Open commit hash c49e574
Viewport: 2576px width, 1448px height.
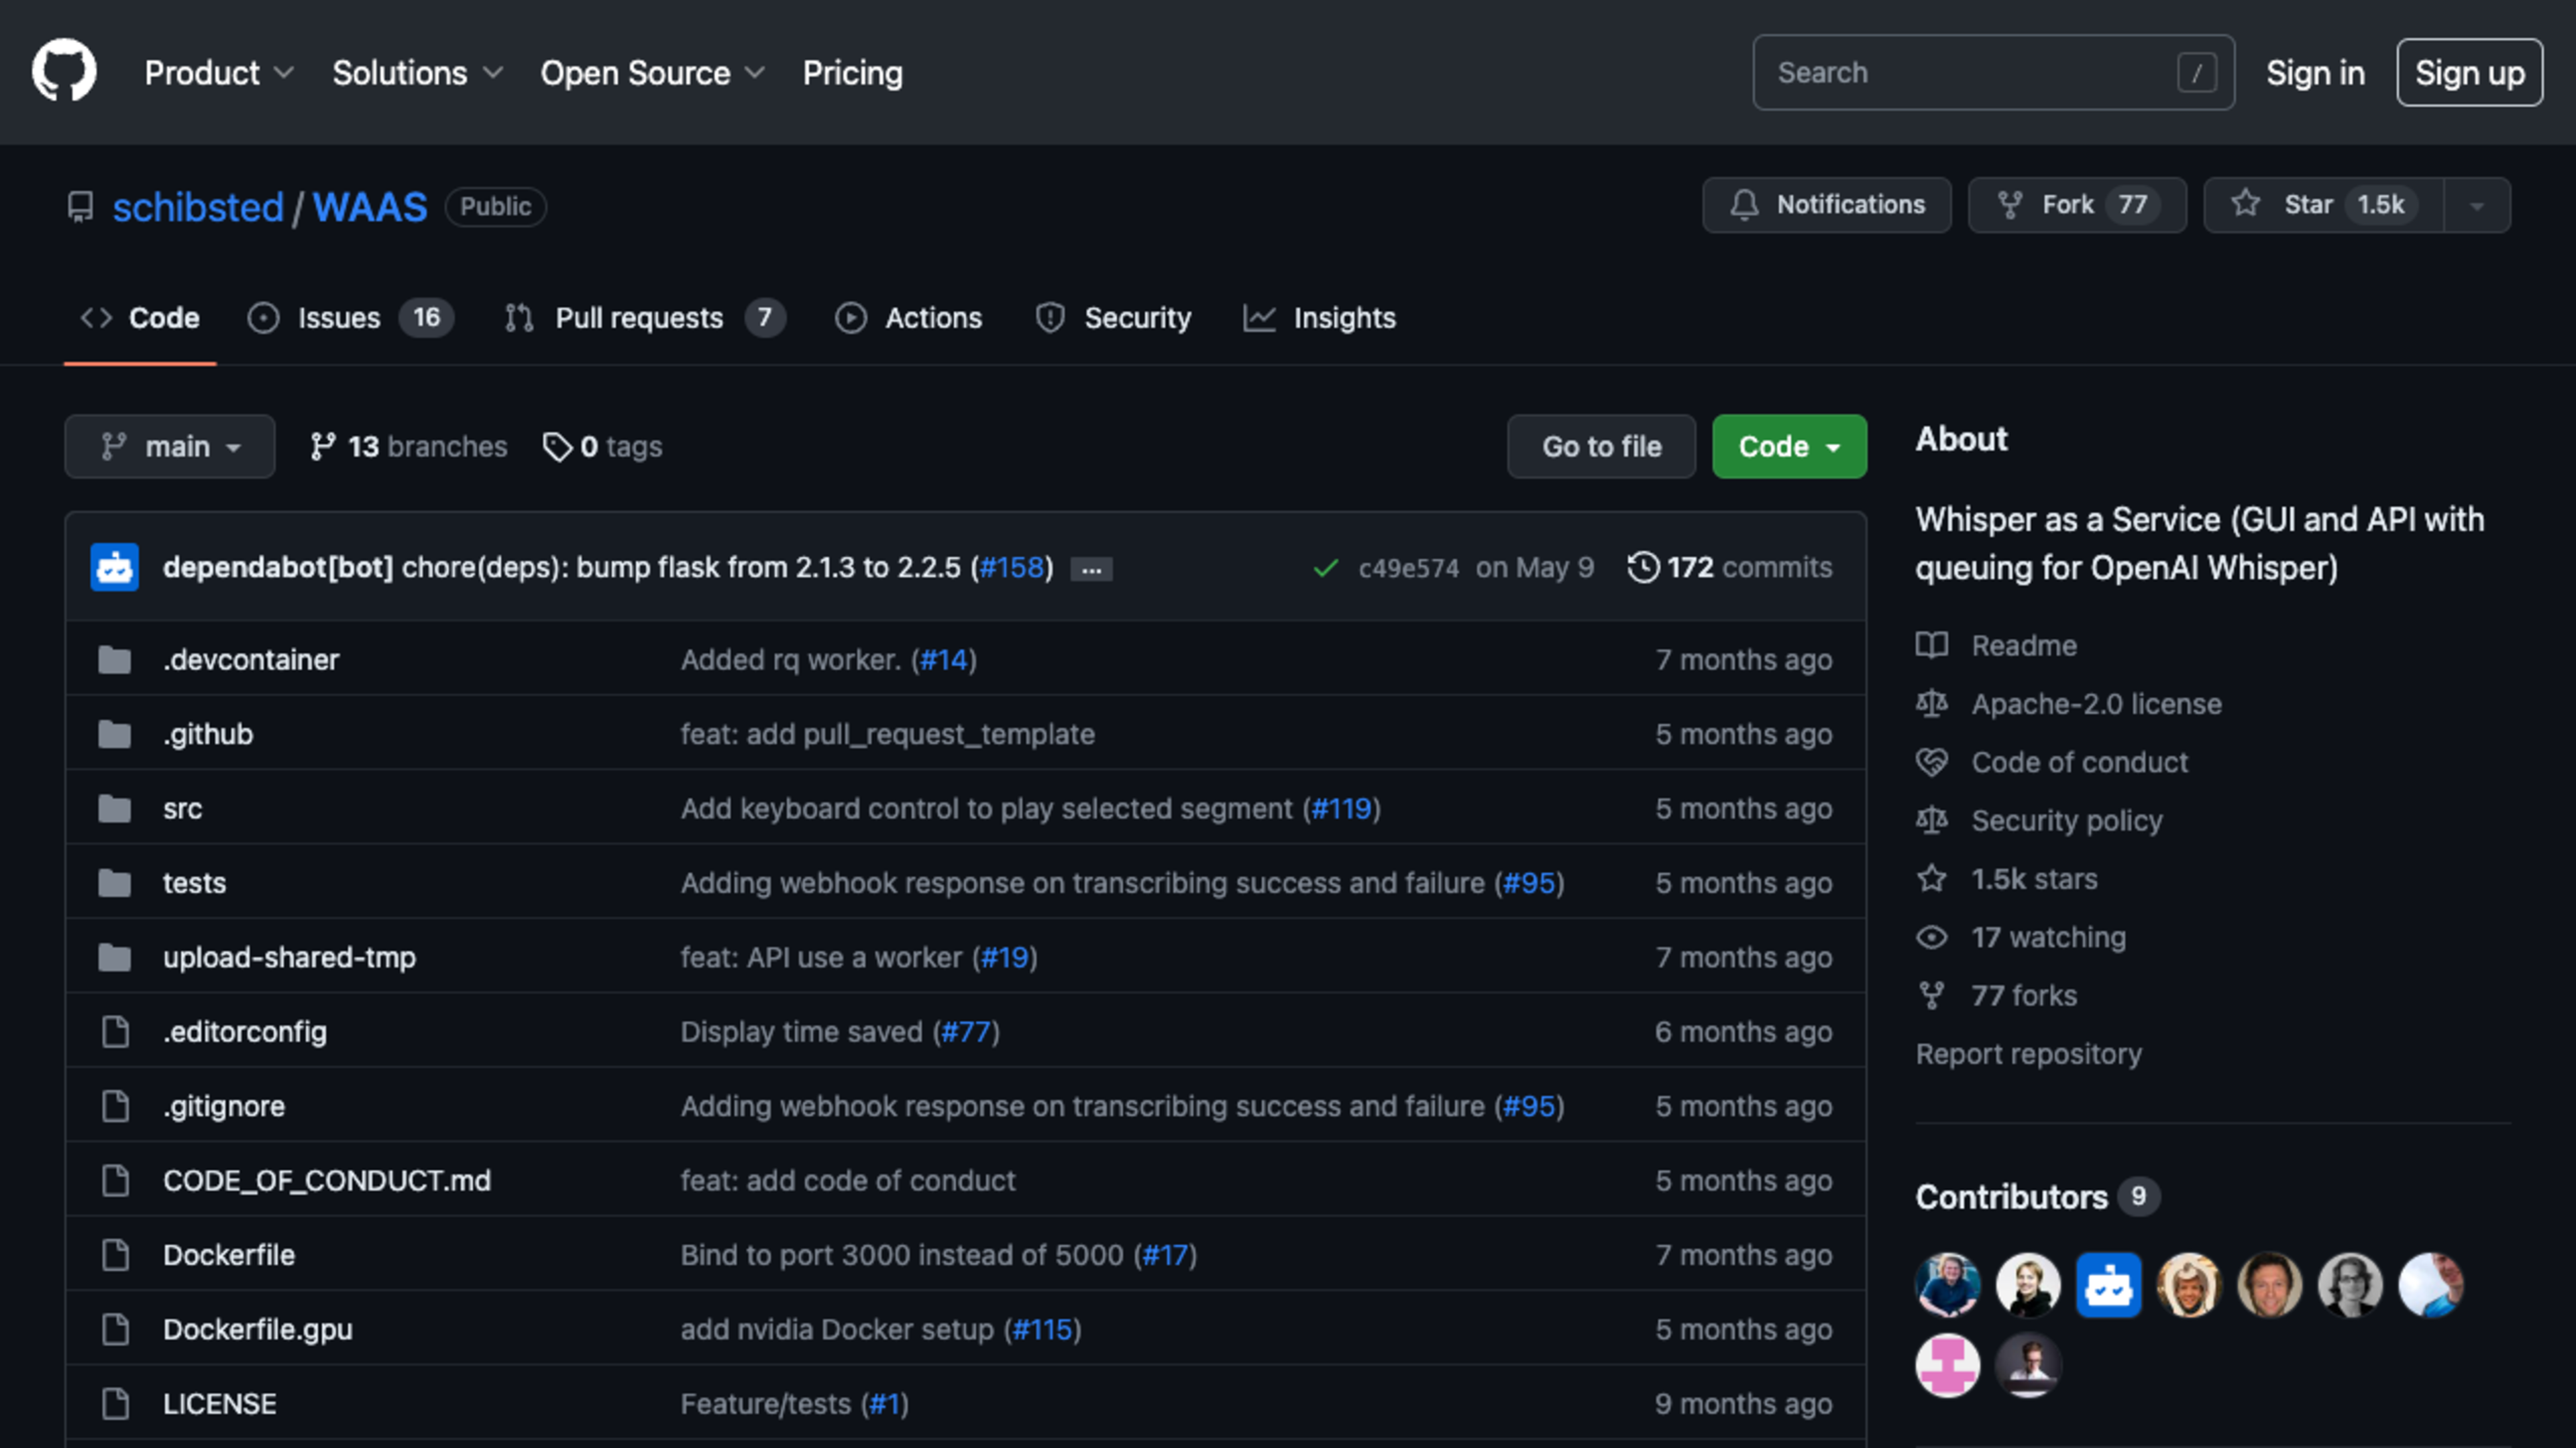pyautogui.click(x=1408, y=568)
